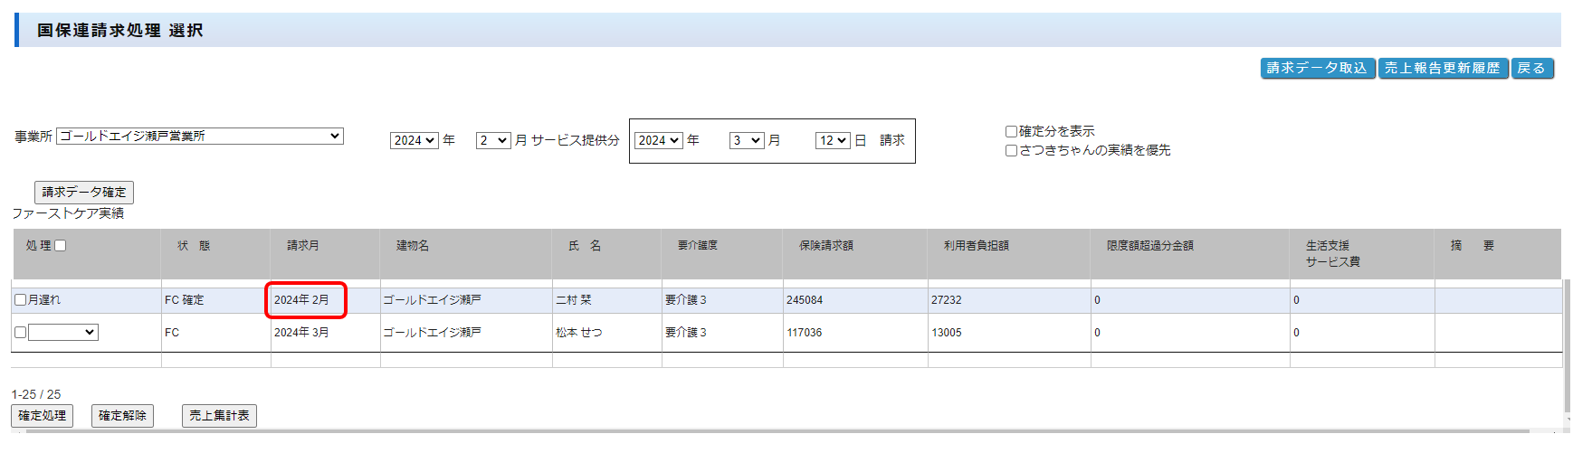Open the service month dropdown

pyautogui.click(x=493, y=141)
